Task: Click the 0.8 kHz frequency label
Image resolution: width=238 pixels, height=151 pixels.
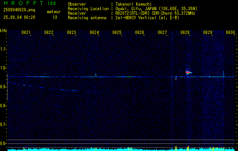Action: [3, 106]
